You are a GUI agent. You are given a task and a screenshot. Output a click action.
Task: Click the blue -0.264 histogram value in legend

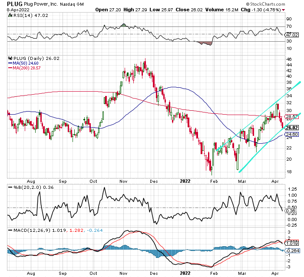[95, 230]
